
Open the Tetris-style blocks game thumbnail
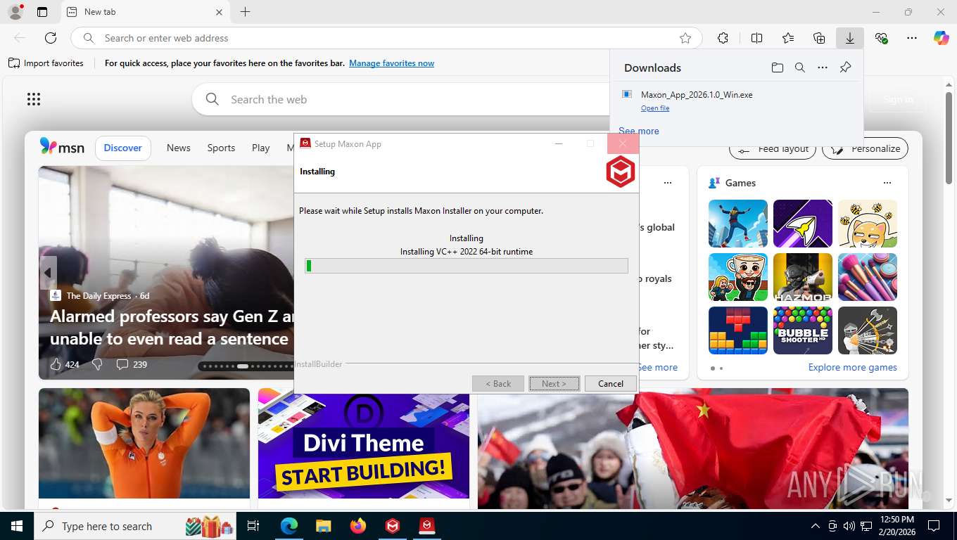point(737,330)
